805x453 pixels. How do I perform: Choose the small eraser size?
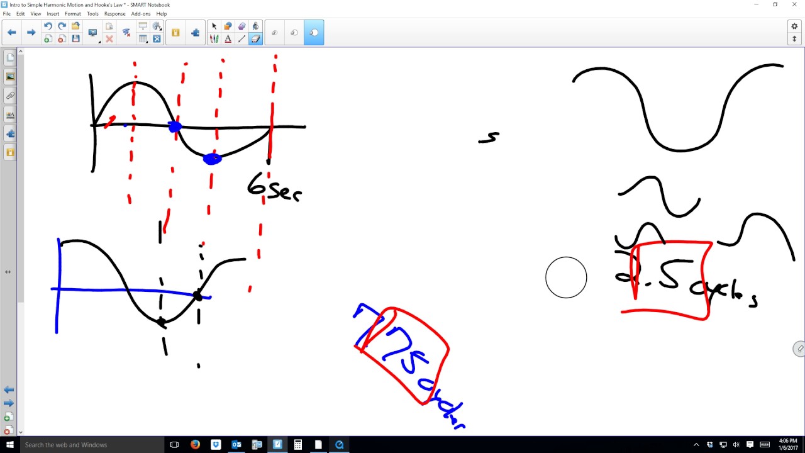tap(274, 33)
